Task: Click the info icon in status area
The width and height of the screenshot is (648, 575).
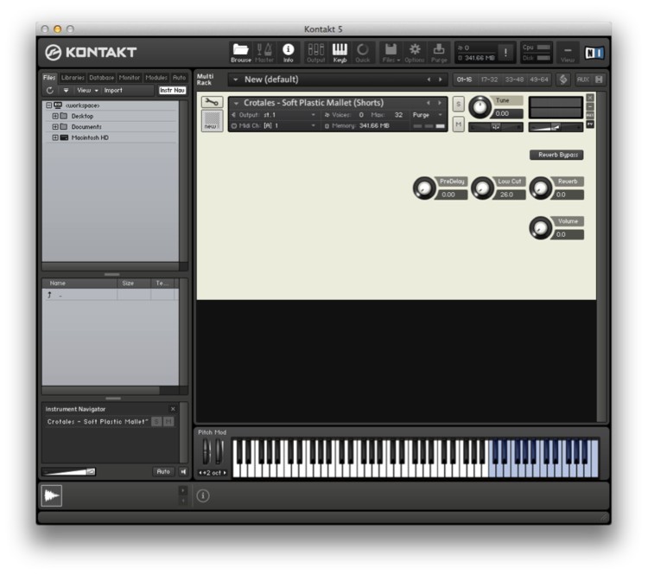Action: [203, 495]
